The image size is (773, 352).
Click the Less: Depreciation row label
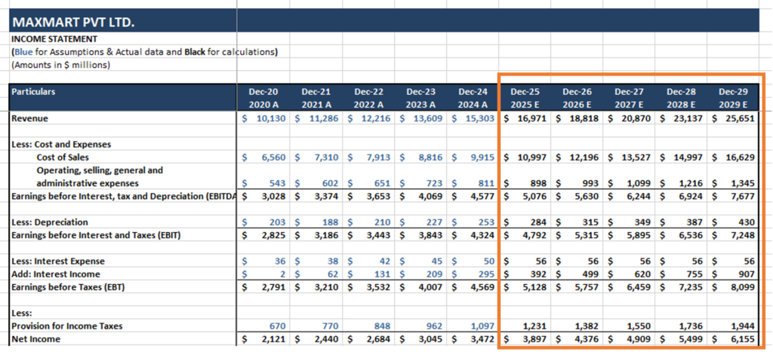(x=49, y=222)
